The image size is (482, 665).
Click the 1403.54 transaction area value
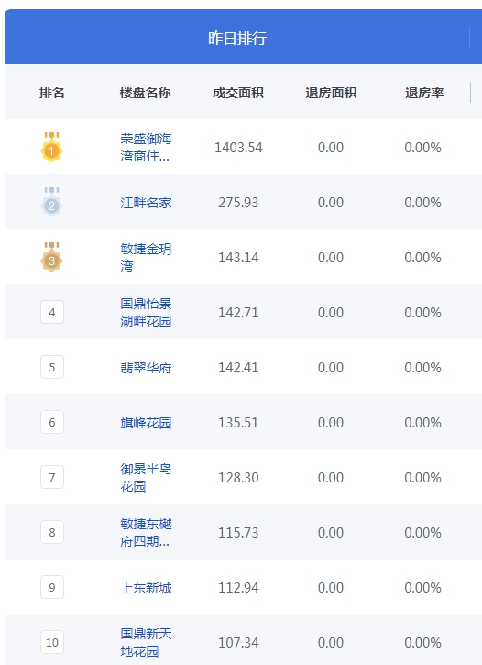(x=238, y=148)
